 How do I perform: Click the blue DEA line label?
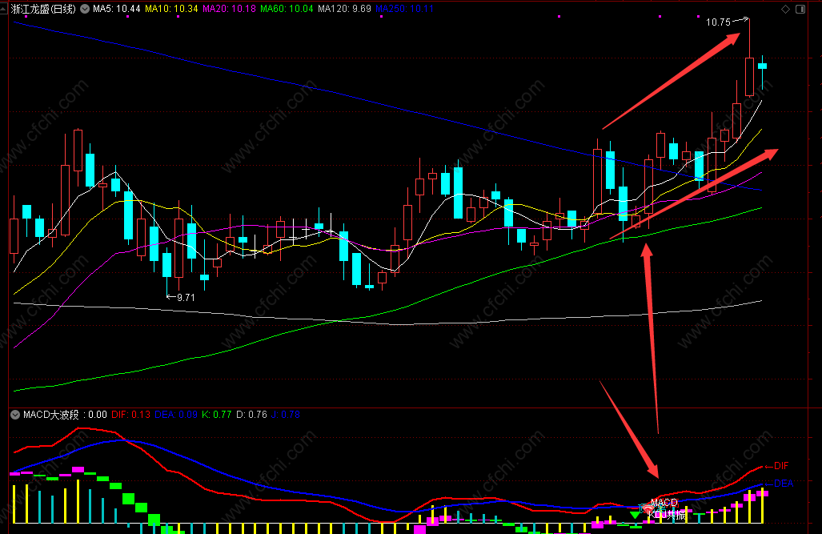tap(784, 483)
